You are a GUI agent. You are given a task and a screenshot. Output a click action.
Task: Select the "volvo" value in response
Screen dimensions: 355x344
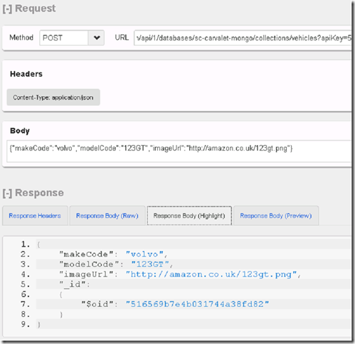(x=144, y=254)
